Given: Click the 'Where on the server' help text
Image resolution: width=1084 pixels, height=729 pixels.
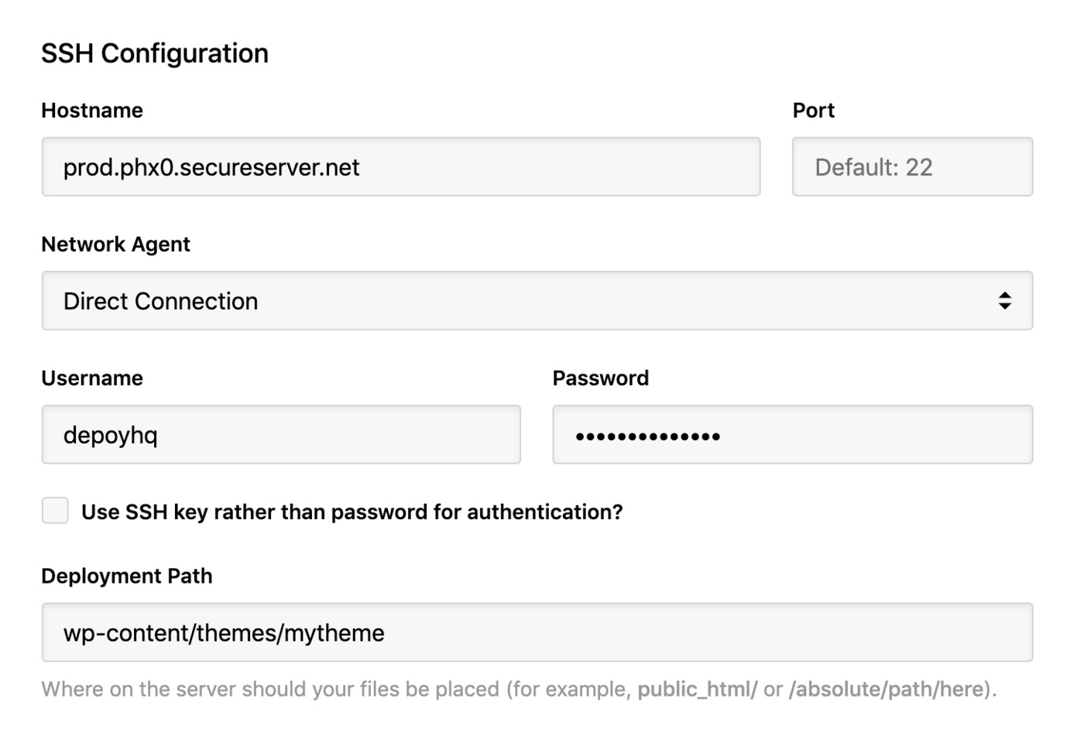Looking at the screenshot, I should [519, 690].
